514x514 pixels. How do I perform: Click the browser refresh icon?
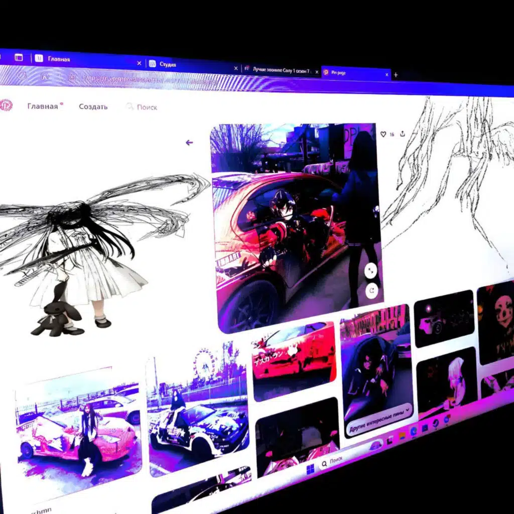22,75
